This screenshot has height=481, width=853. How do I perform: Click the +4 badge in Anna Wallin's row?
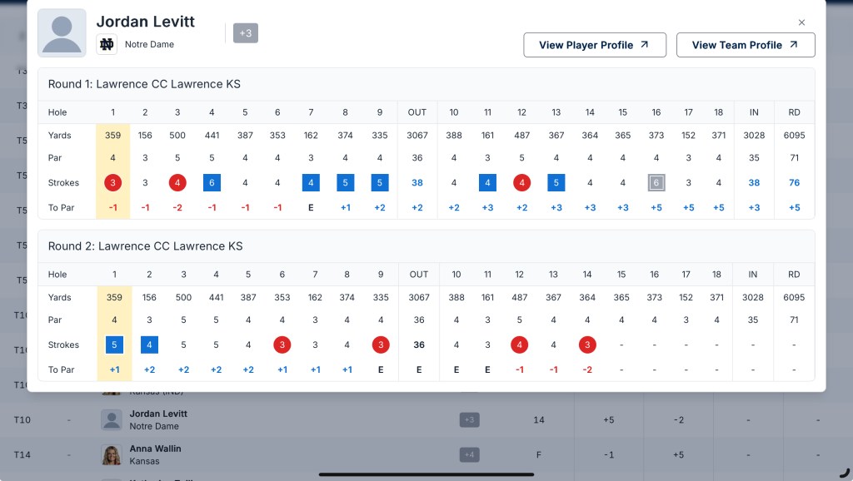tap(469, 455)
